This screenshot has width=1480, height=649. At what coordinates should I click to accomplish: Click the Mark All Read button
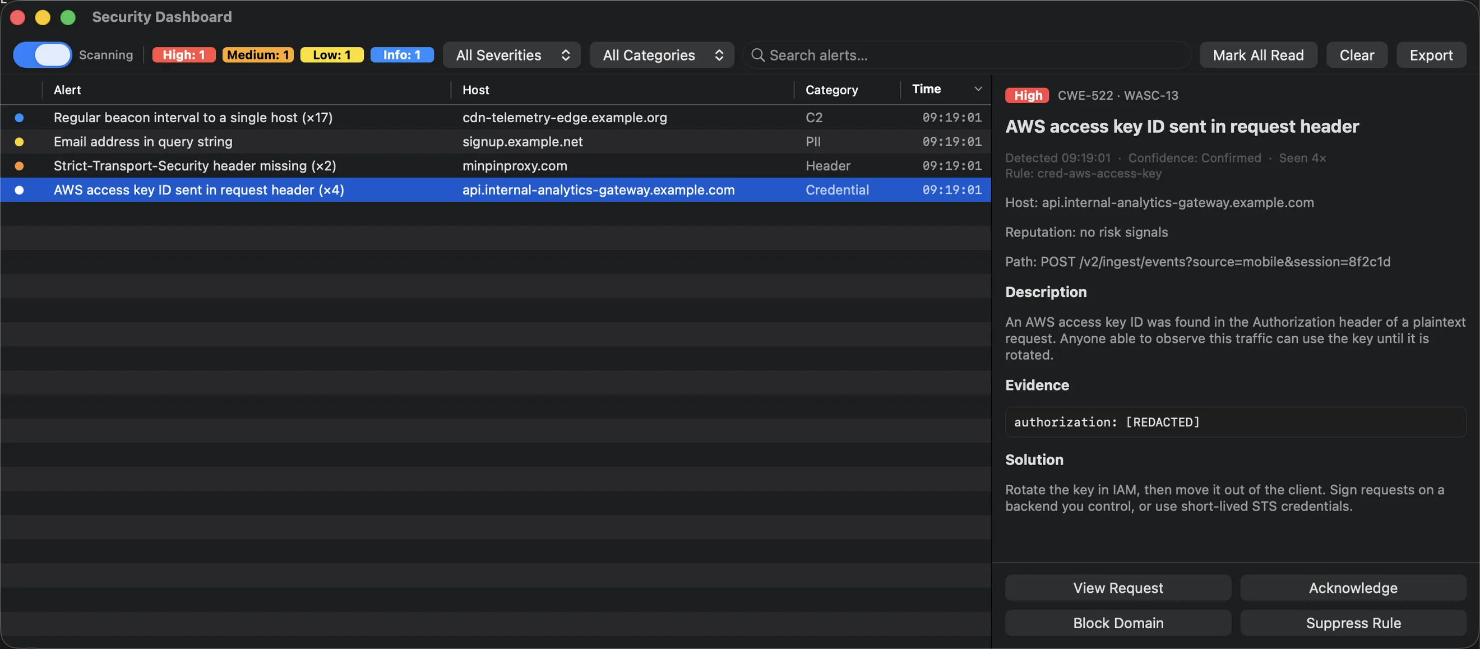(x=1258, y=55)
